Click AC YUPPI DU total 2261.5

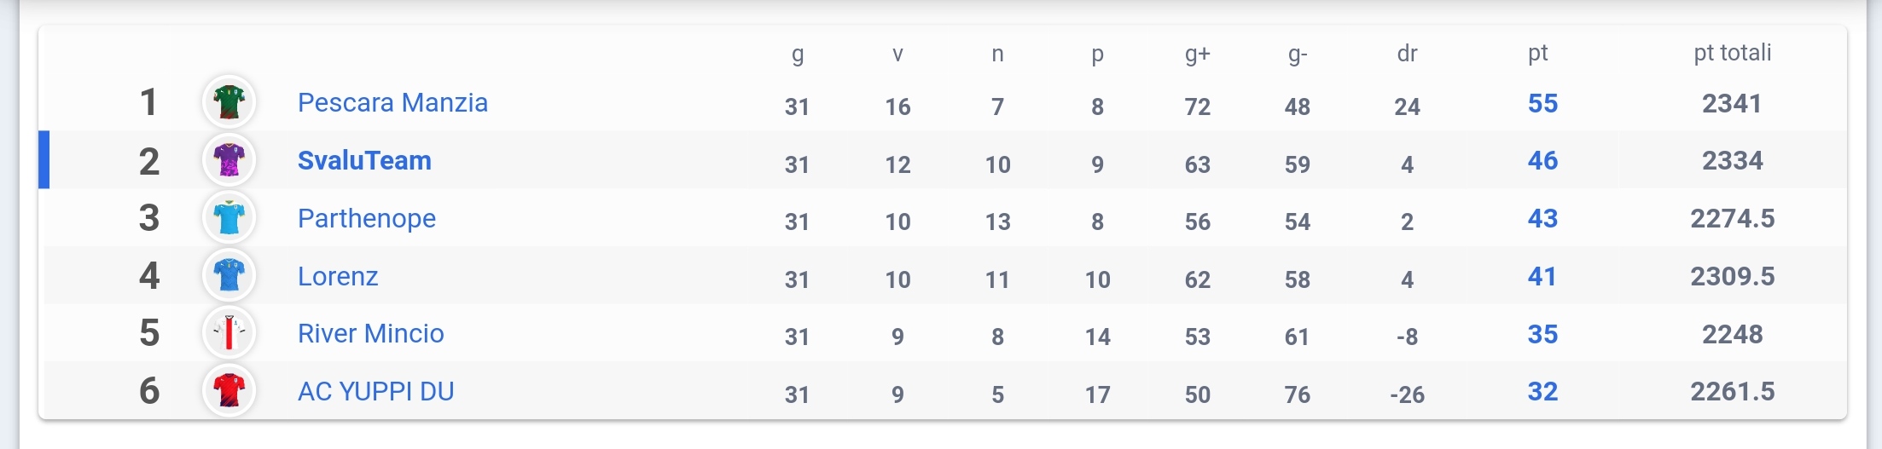pos(1732,391)
